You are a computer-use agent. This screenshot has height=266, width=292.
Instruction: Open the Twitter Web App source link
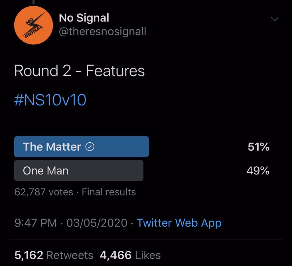(x=179, y=223)
